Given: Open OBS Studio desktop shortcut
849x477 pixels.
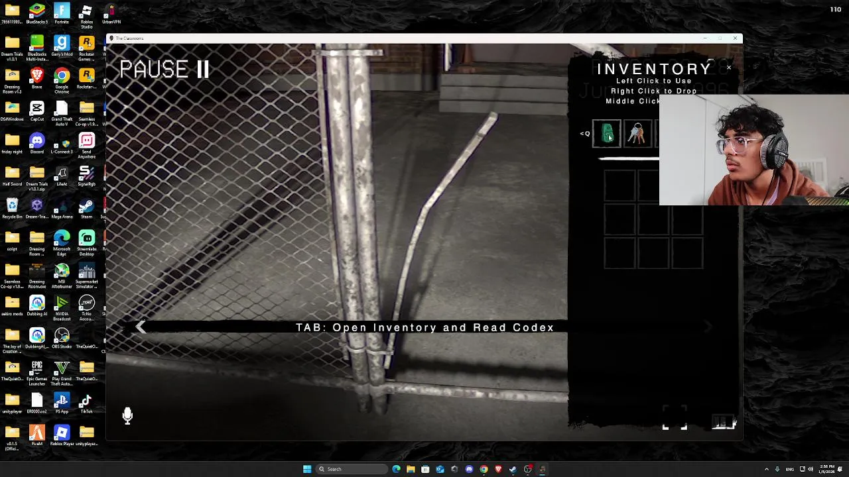Looking at the screenshot, I should (x=62, y=339).
